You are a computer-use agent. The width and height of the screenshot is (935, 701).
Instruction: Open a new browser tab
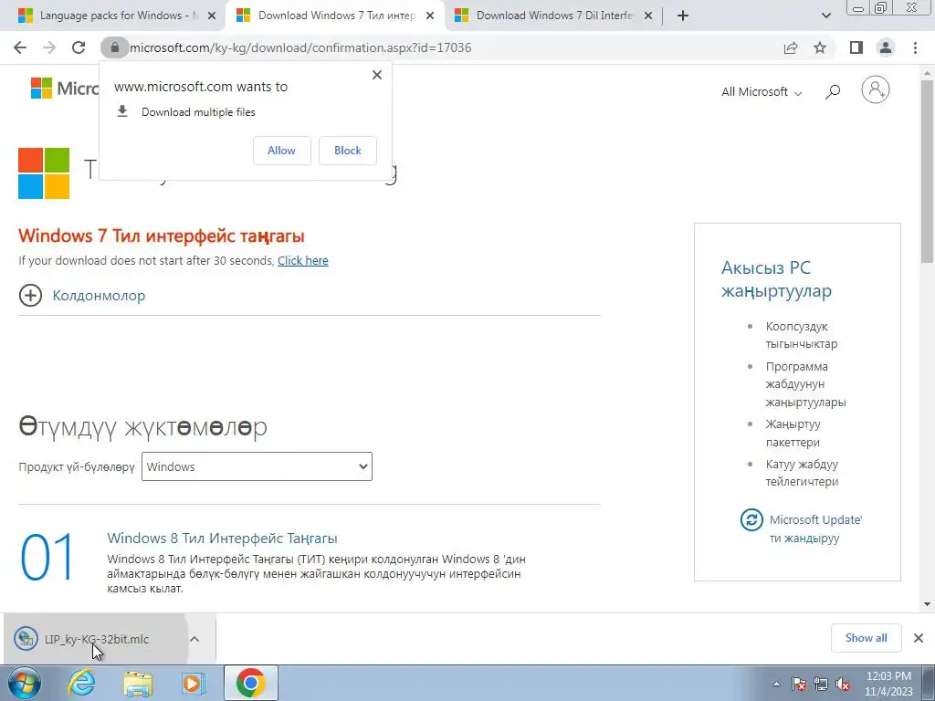click(683, 16)
